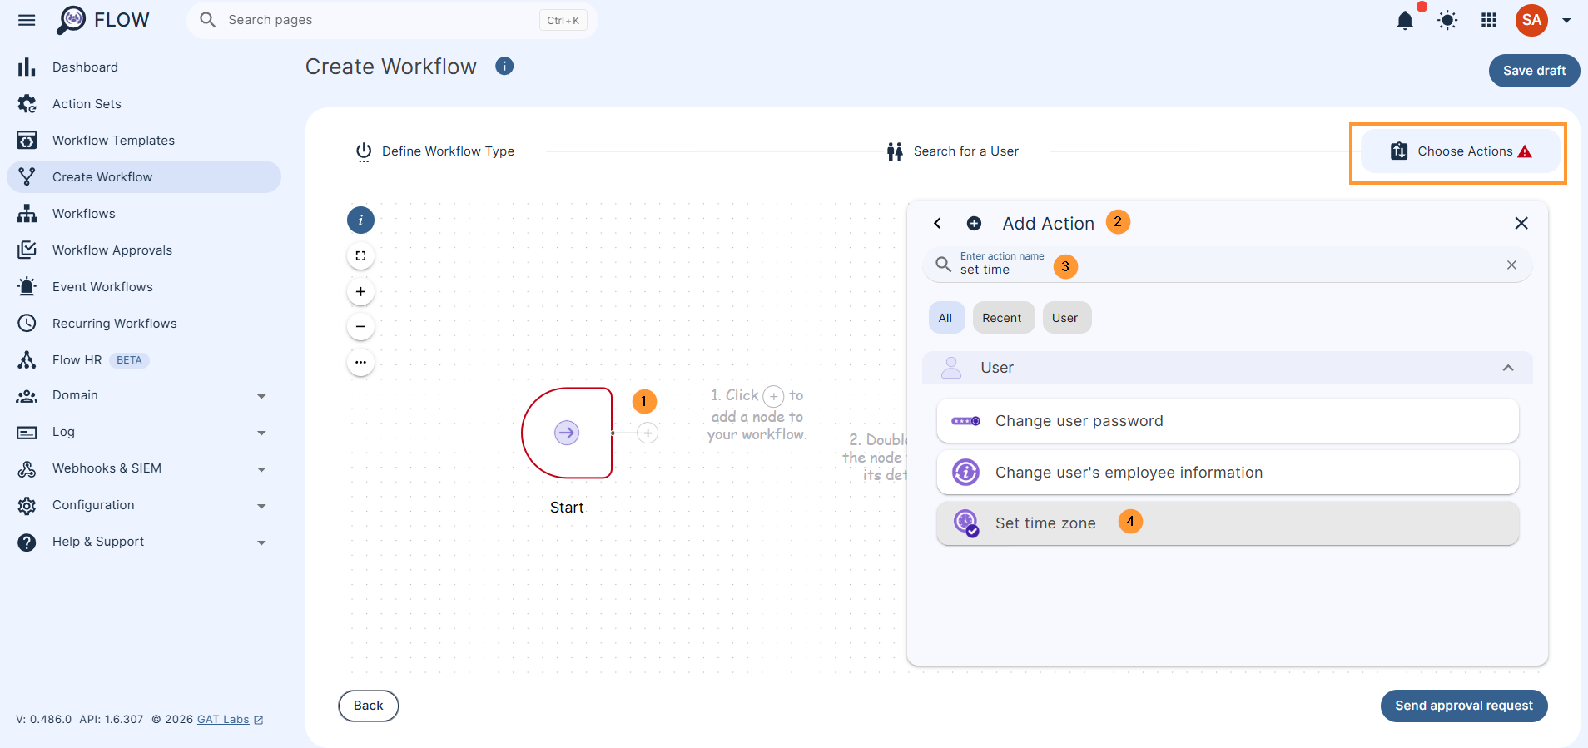The height and width of the screenshot is (748, 1588).
Task: Open Flow HR beta in the sidebar
Action: 144,360
